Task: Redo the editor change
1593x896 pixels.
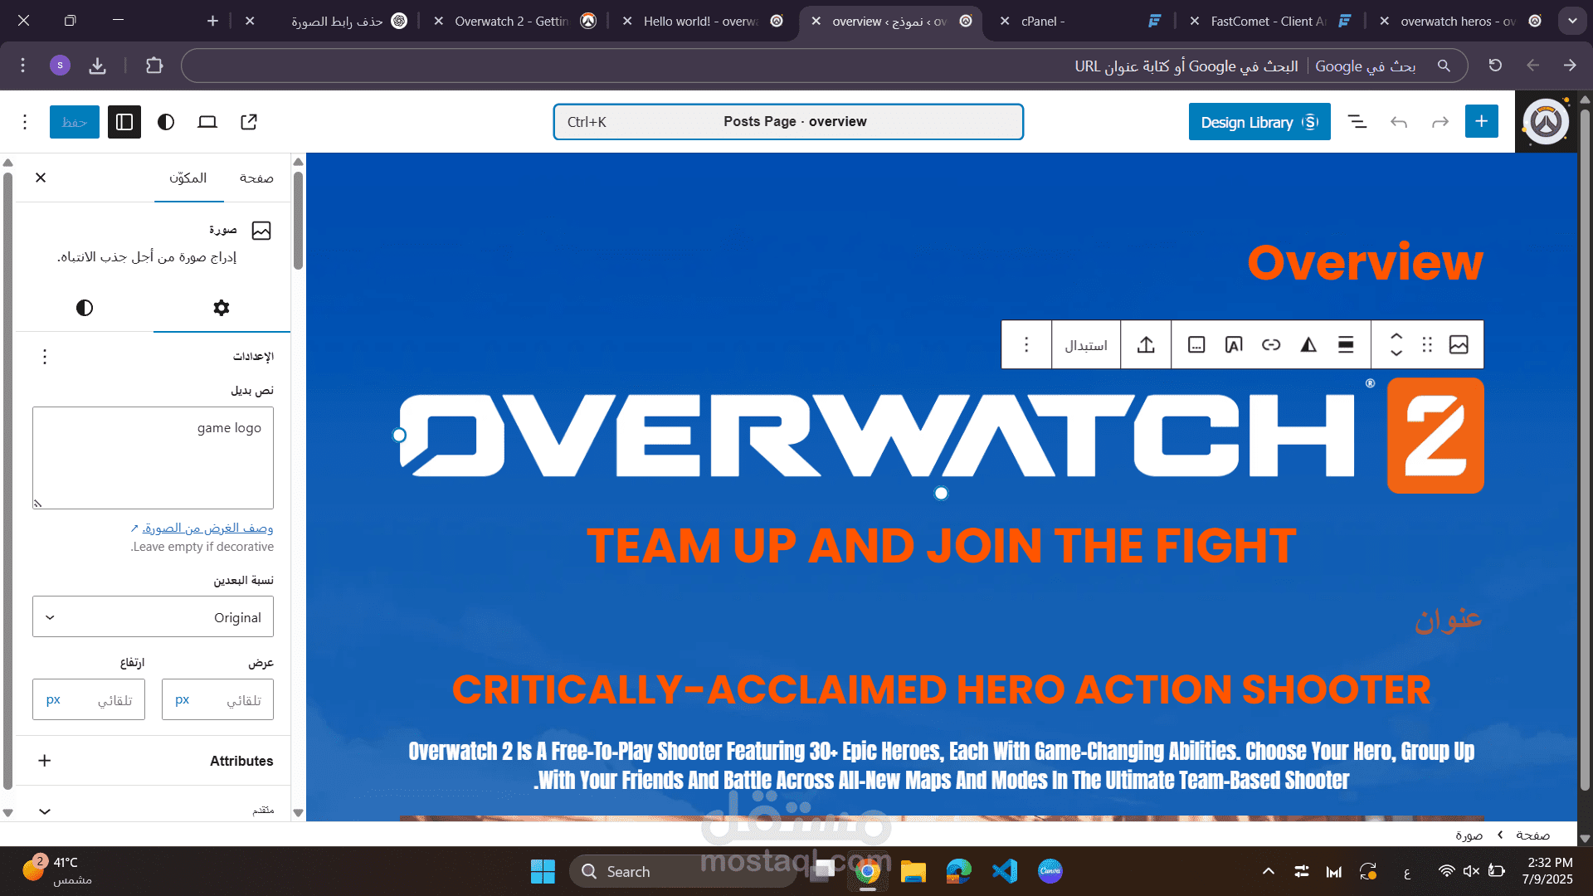Action: click(x=1440, y=122)
